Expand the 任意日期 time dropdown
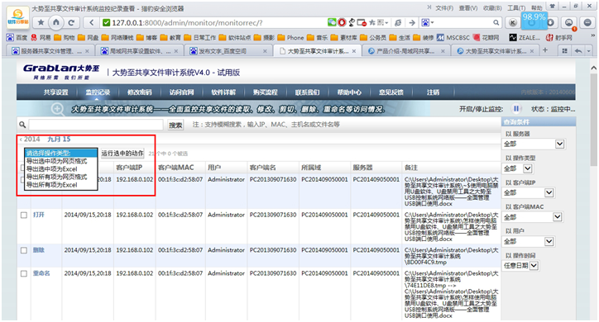599x322 pixels. (x=520, y=266)
